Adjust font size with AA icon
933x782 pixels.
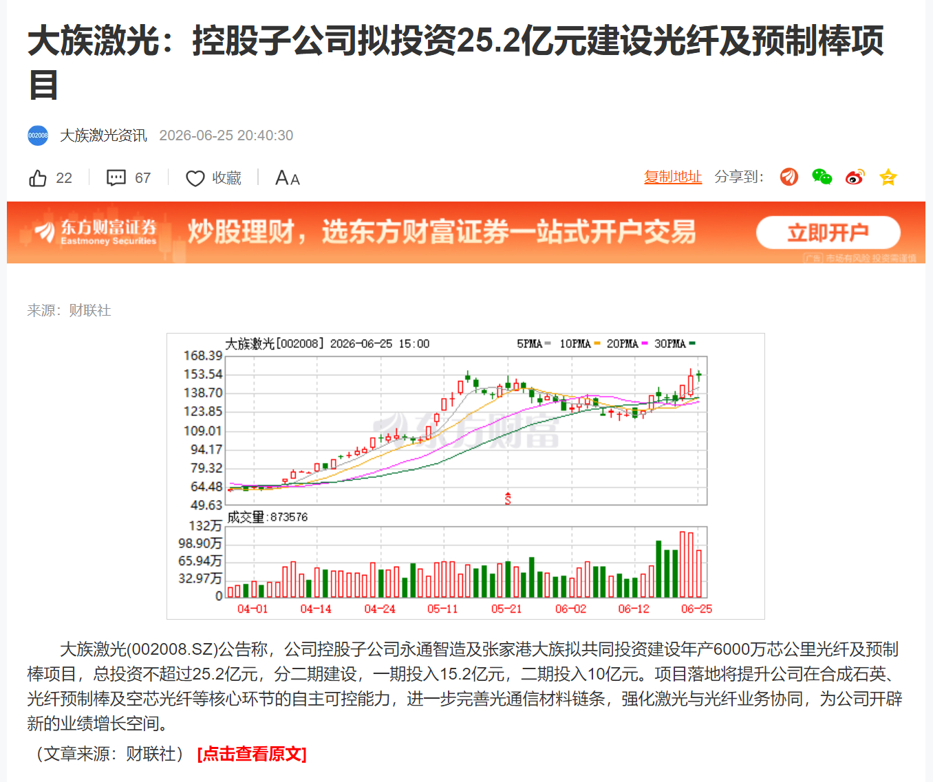click(288, 178)
